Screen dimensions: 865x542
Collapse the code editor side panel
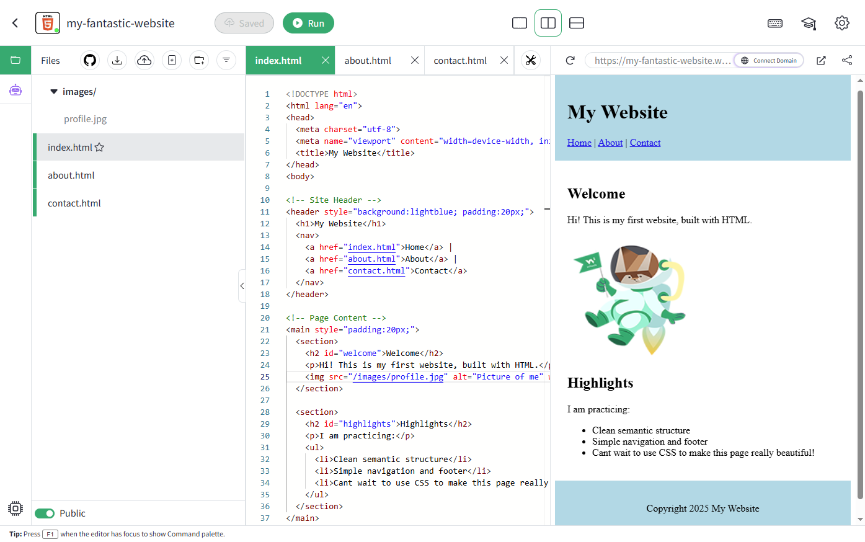[x=242, y=286]
